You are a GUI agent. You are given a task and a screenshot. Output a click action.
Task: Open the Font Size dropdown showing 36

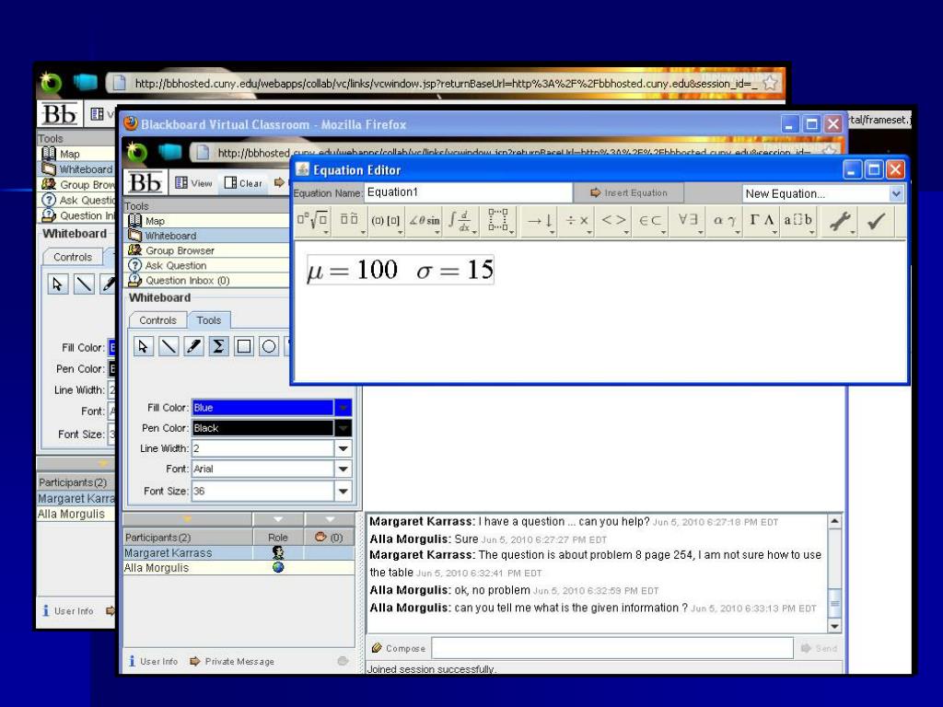(x=343, y=492)
